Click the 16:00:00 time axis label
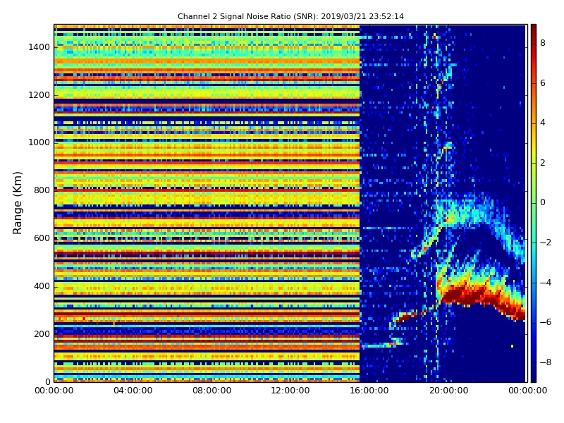The height and width of the screenshot is (423, 564). [369, 391]
